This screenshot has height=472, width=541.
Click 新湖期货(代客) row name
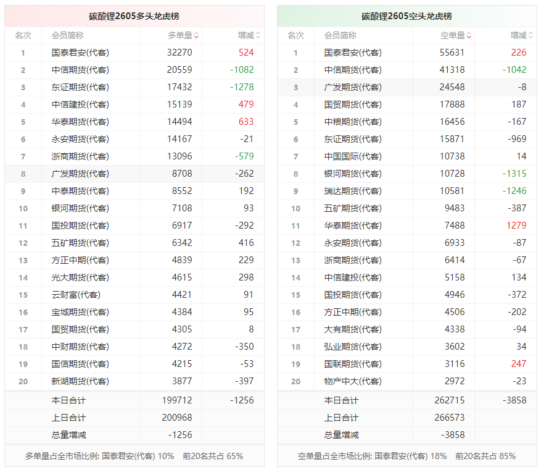(80, 381)
